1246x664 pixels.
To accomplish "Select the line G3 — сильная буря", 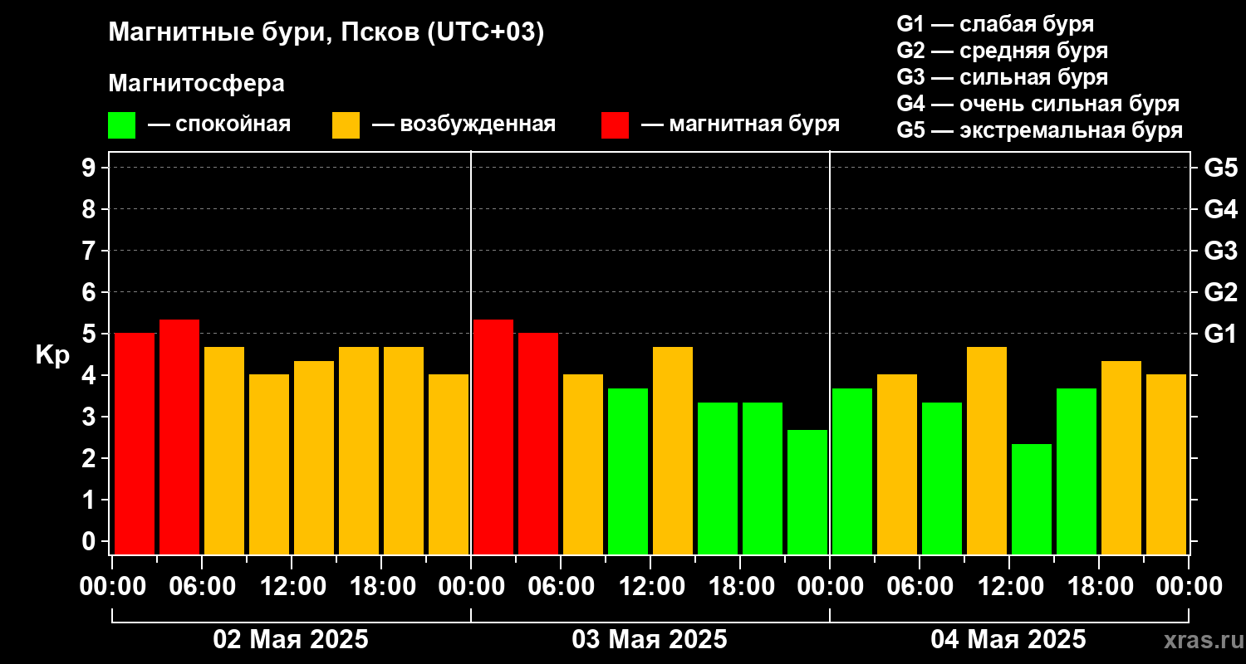I will (x=1002, y=77).
